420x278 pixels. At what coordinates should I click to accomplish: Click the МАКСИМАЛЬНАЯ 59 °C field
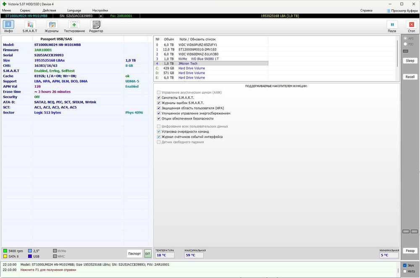(x=194, y=255)
